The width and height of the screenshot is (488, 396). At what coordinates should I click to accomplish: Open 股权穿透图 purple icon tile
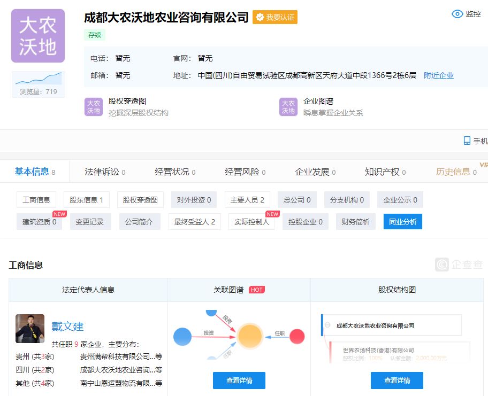pyautogui.click(x=94, y=107)
